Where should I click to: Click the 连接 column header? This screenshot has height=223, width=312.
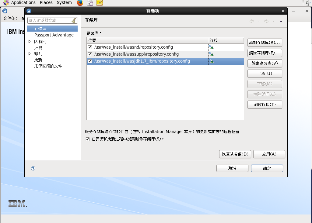(x=226, y=40)
